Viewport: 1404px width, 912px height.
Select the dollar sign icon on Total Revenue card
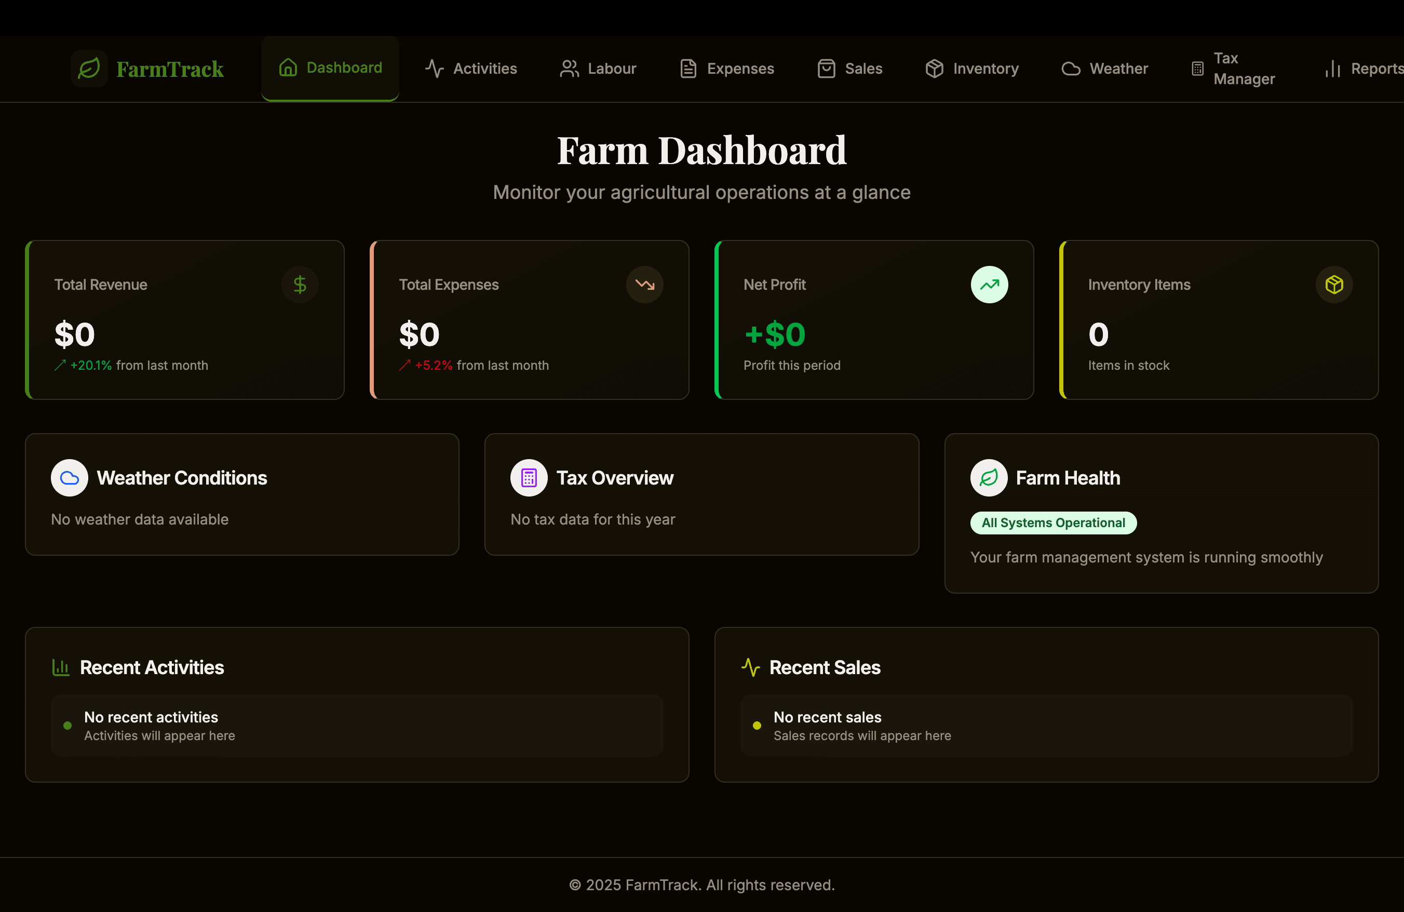pos(300,284)
